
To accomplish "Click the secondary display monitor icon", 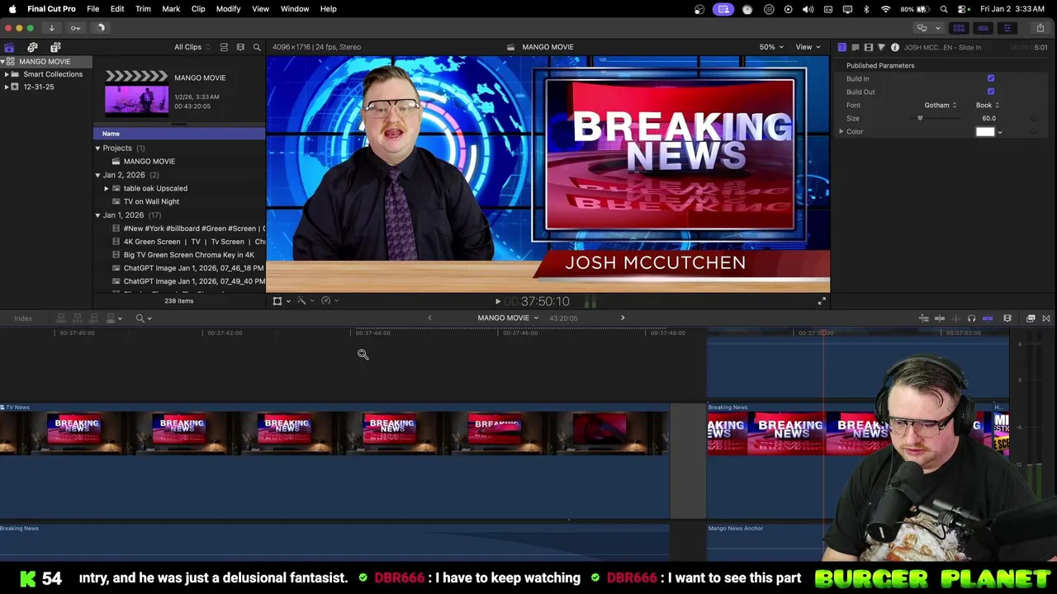I will pyautogui.click(x=922, y=28).
